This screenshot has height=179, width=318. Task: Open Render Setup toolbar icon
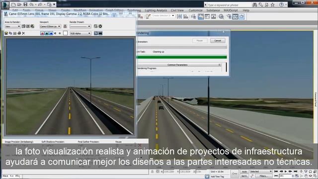coord(229,16)
